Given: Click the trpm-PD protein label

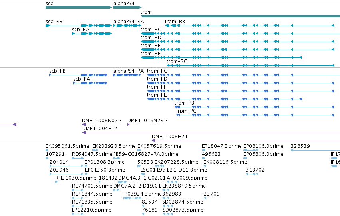Looking at the screenshot, I should click(x=157, y=79).
